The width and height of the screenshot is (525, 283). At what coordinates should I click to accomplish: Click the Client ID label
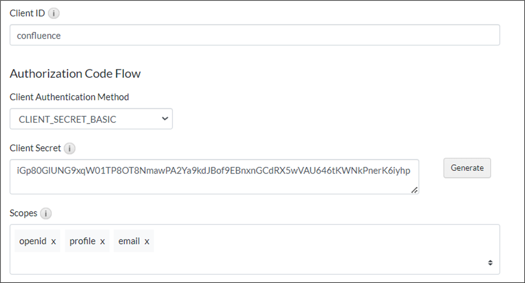pyautogui.click(x=27, y=13)
